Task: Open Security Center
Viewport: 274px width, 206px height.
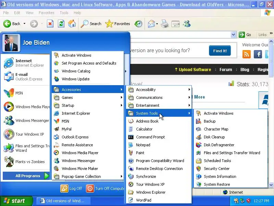Action: point(231,169)
